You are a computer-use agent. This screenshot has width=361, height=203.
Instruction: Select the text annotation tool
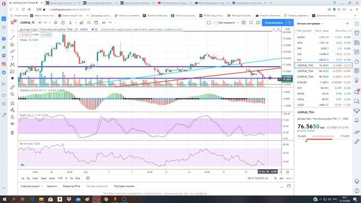(x=12, y=58)
